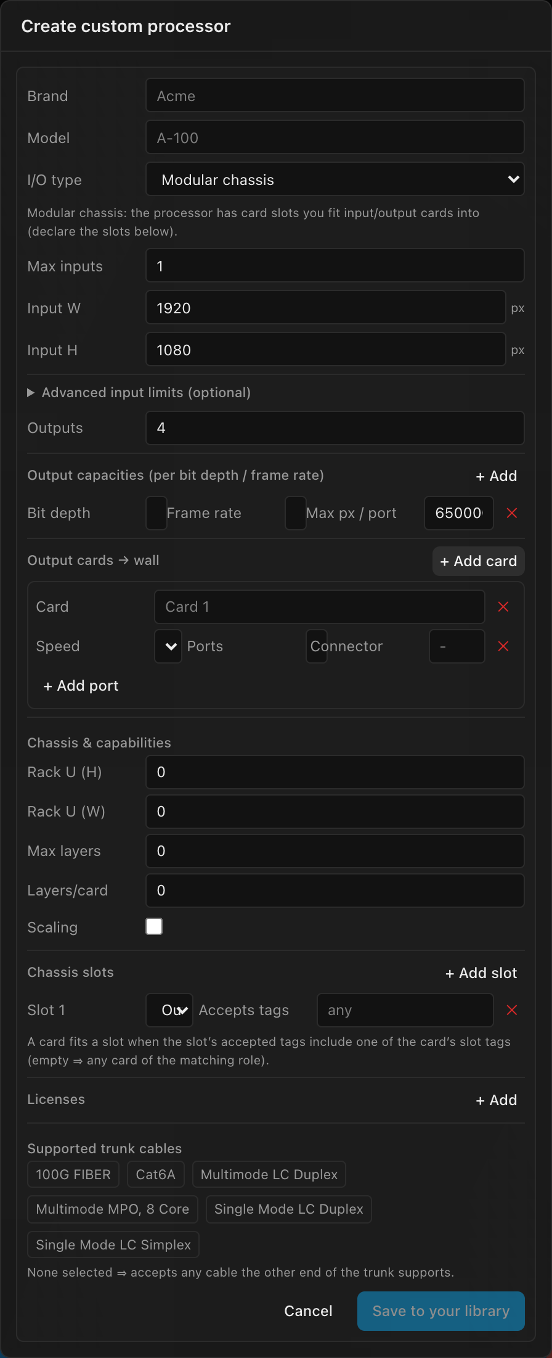Open Slot 1 role dropdown
Image resolution: width=552 pixels, height=1358 pixels.
169,1010
